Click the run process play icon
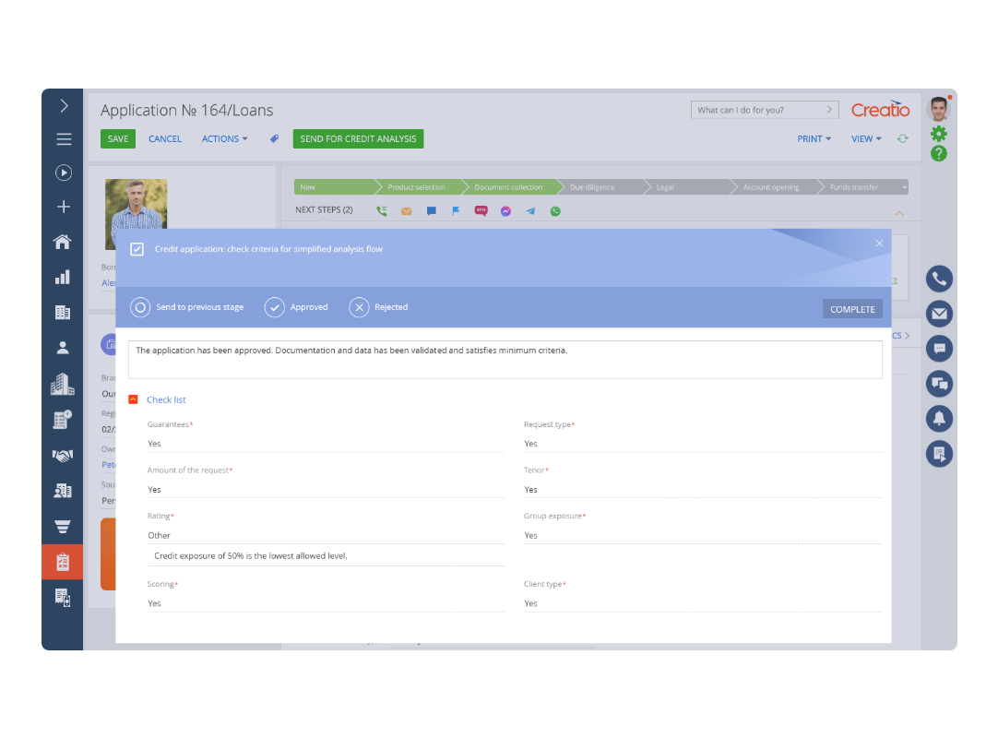Screen dimensions: 998x738 point(64,173)
